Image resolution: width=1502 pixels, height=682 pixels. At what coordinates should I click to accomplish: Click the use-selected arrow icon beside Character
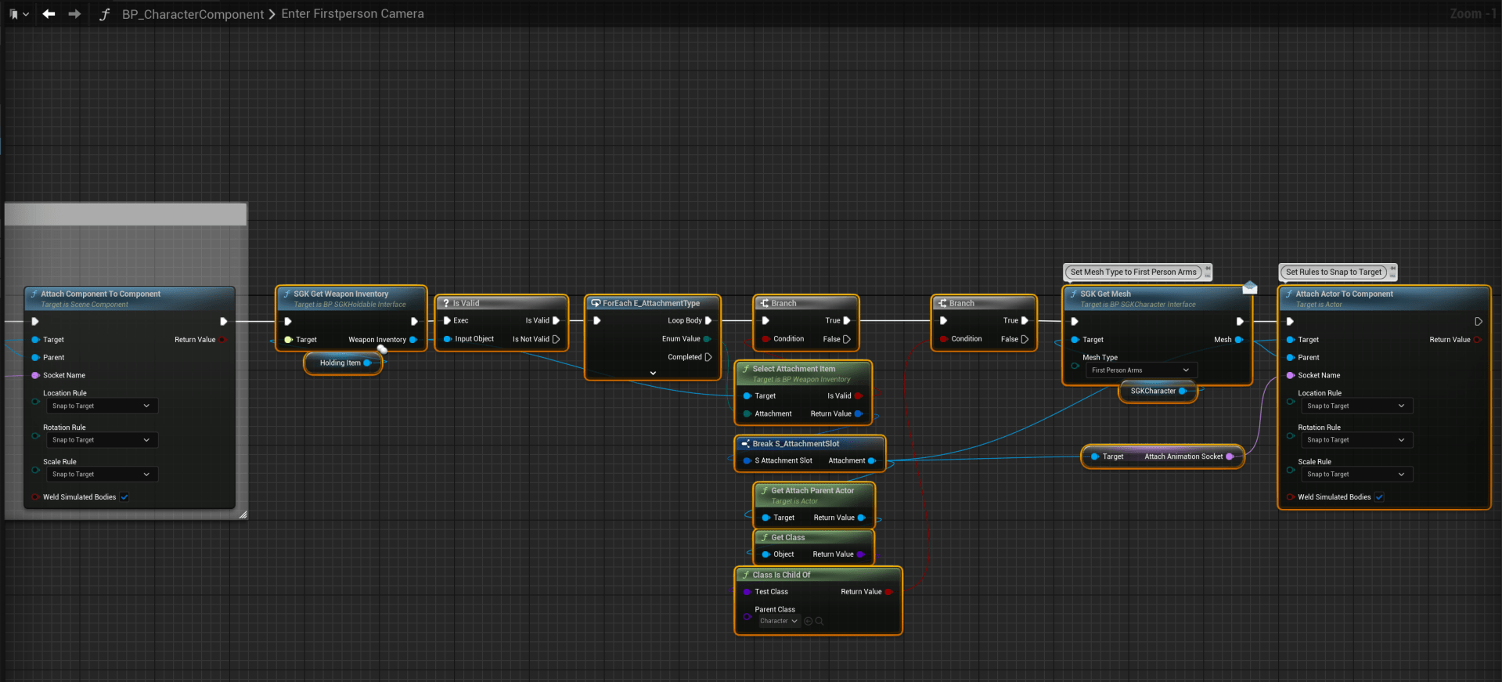pos(809,621)
